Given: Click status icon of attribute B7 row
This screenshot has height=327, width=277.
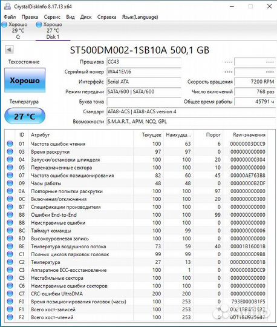Looking at the screenshot, I should click(x=10, y=207).
